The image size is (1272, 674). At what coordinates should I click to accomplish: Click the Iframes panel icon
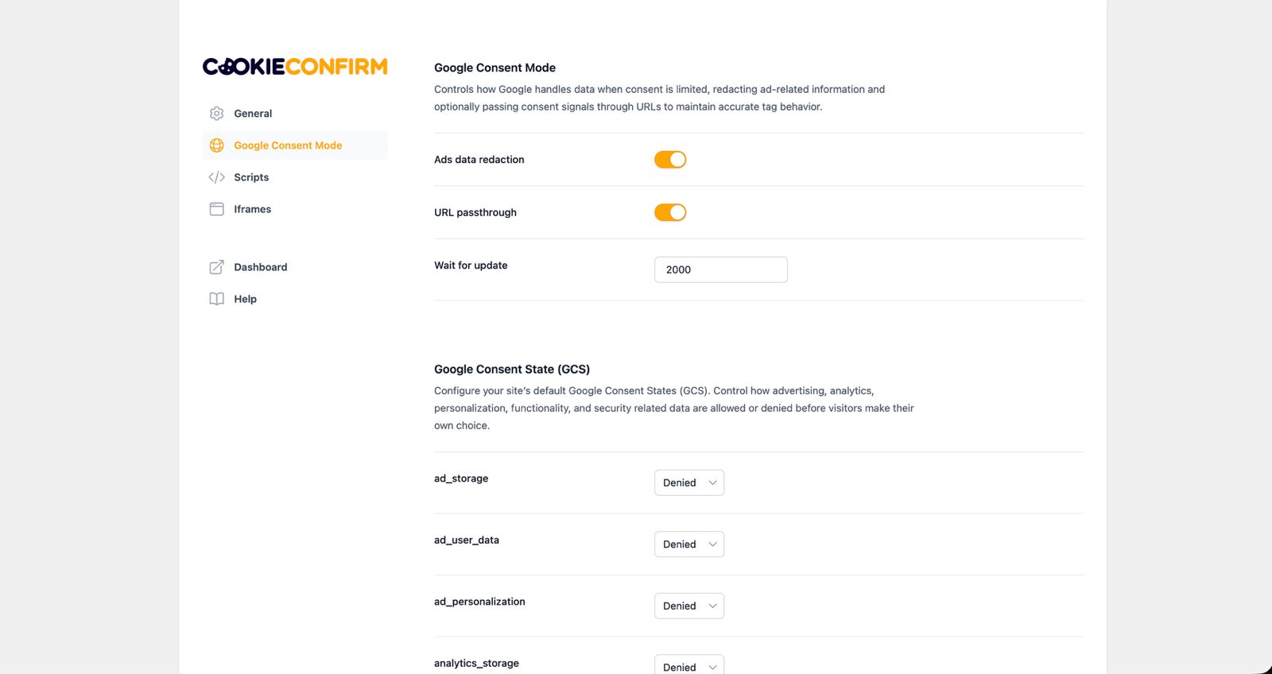pos(216,208)
